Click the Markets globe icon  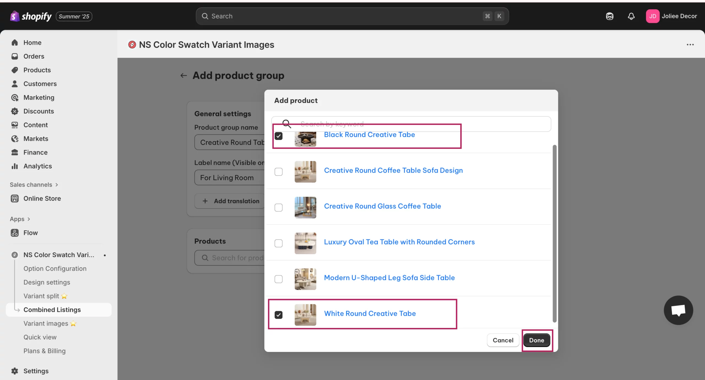click(15, 139)
